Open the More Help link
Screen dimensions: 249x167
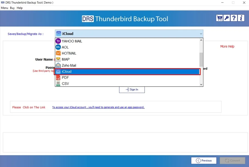point(227,46)
